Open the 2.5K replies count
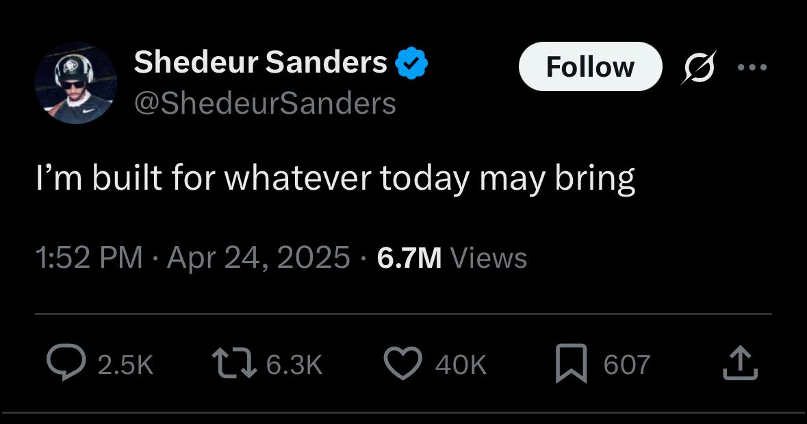The width and height of the screenshot is (807, 424). [x=125, y=365]
